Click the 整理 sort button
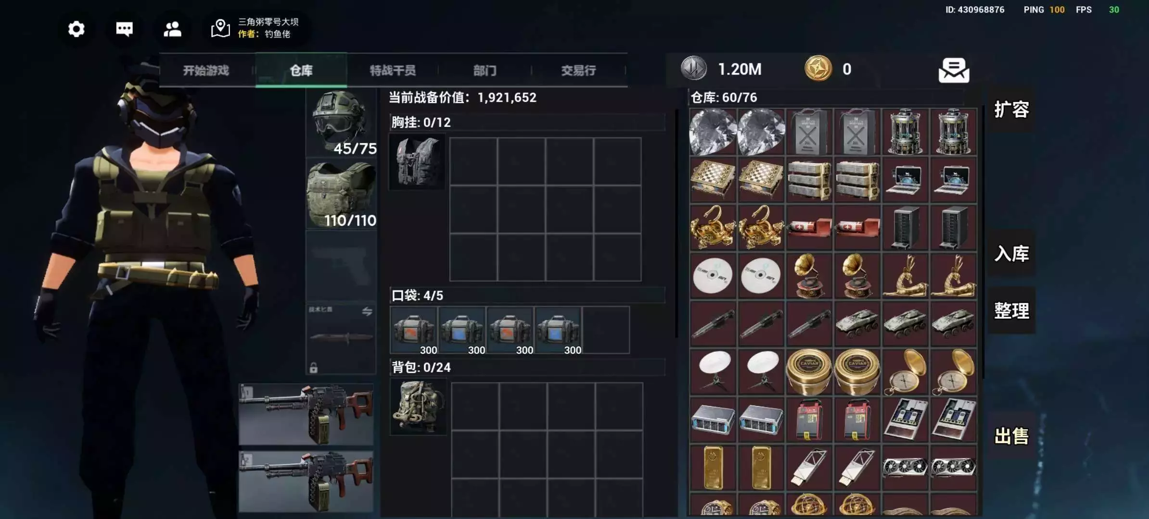Image resolution: width=1149 pixels, height=519 pixels. [x=1011, y=311]
